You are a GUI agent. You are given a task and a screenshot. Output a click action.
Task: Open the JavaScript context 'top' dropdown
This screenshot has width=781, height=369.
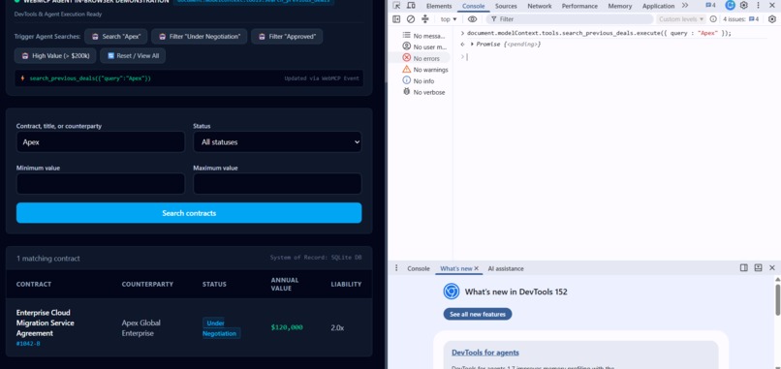[449, 19]
